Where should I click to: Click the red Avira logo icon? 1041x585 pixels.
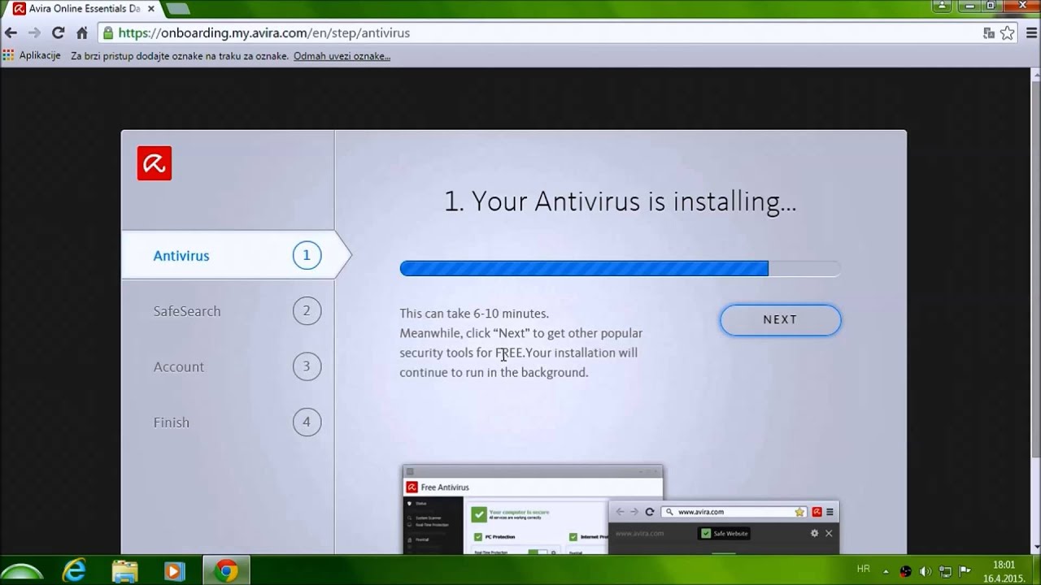155,163
